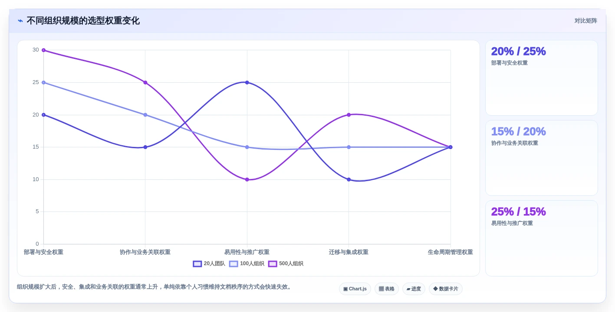This screenshot has height=312, width=615.
Task: Click the 100人组织 point at 协作与业务关联权重
Action: click(x=145, y=115)
